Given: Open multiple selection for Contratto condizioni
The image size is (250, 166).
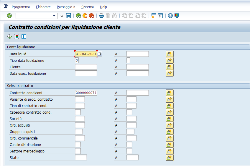Looking at the screenshot, I should (170, 93).
